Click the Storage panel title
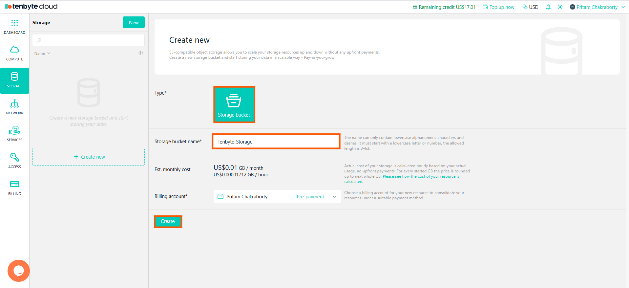 (41, 23)
